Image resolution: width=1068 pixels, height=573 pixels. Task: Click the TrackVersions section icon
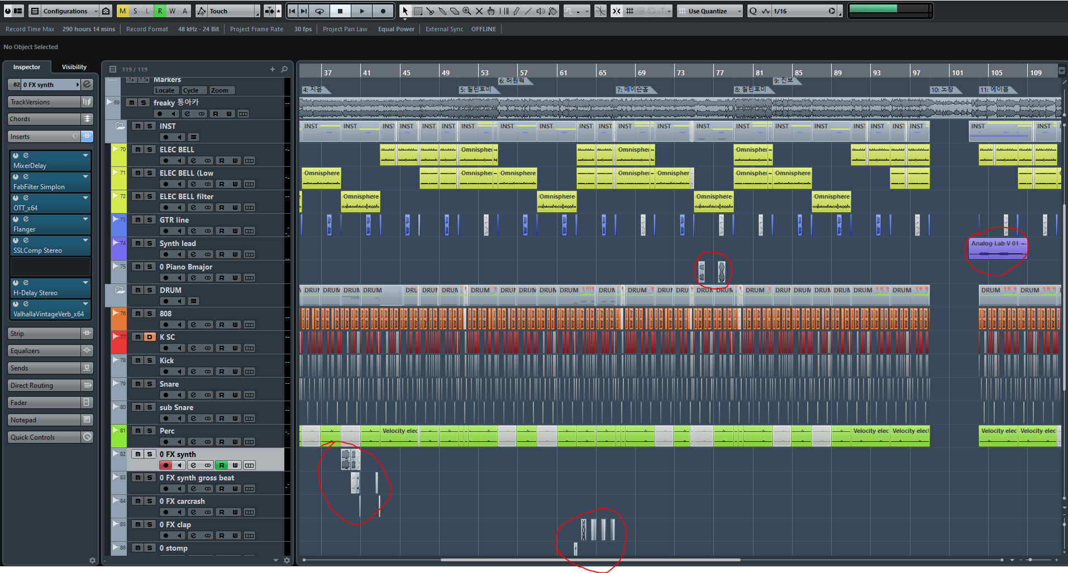[87, 102]
